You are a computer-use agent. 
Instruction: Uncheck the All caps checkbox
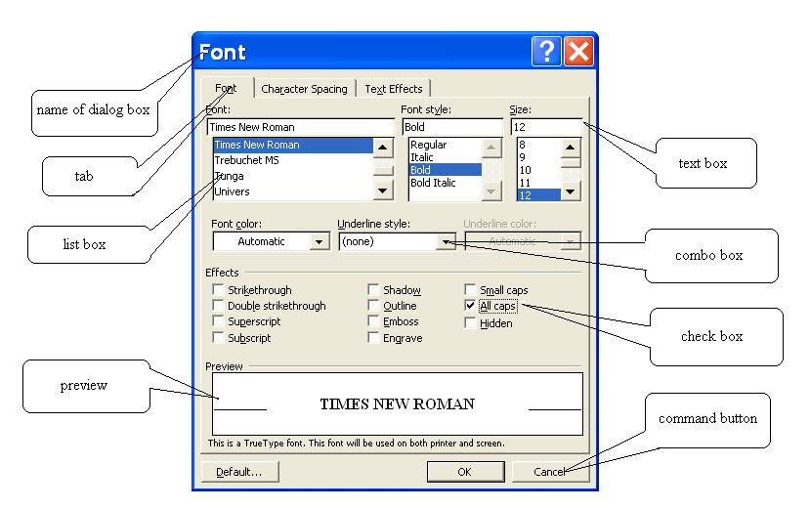pos(470,305)
